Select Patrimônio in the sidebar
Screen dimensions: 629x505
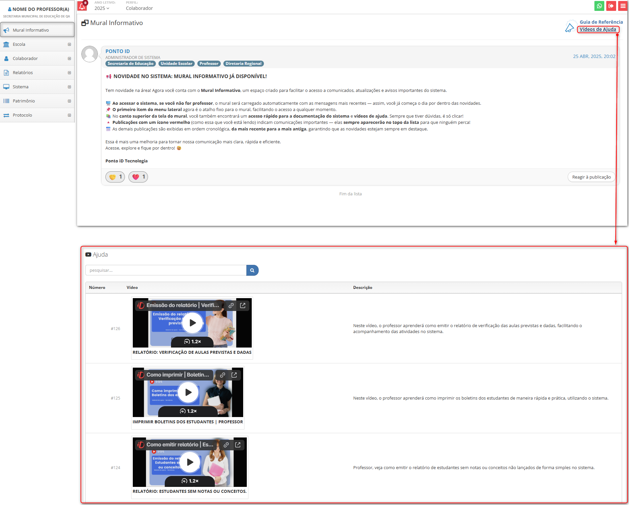[x=37, y=101]
